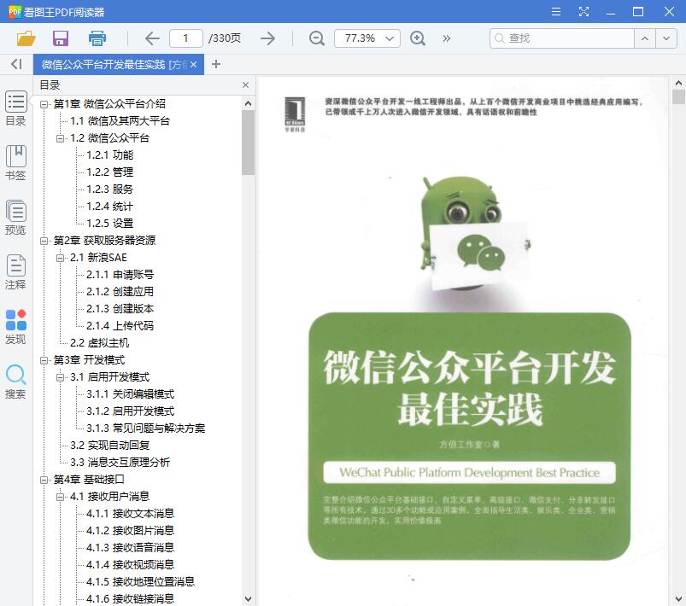Screen dimensions: 686x606
Task: Add a new tab
Action: (x=215, y=64)
